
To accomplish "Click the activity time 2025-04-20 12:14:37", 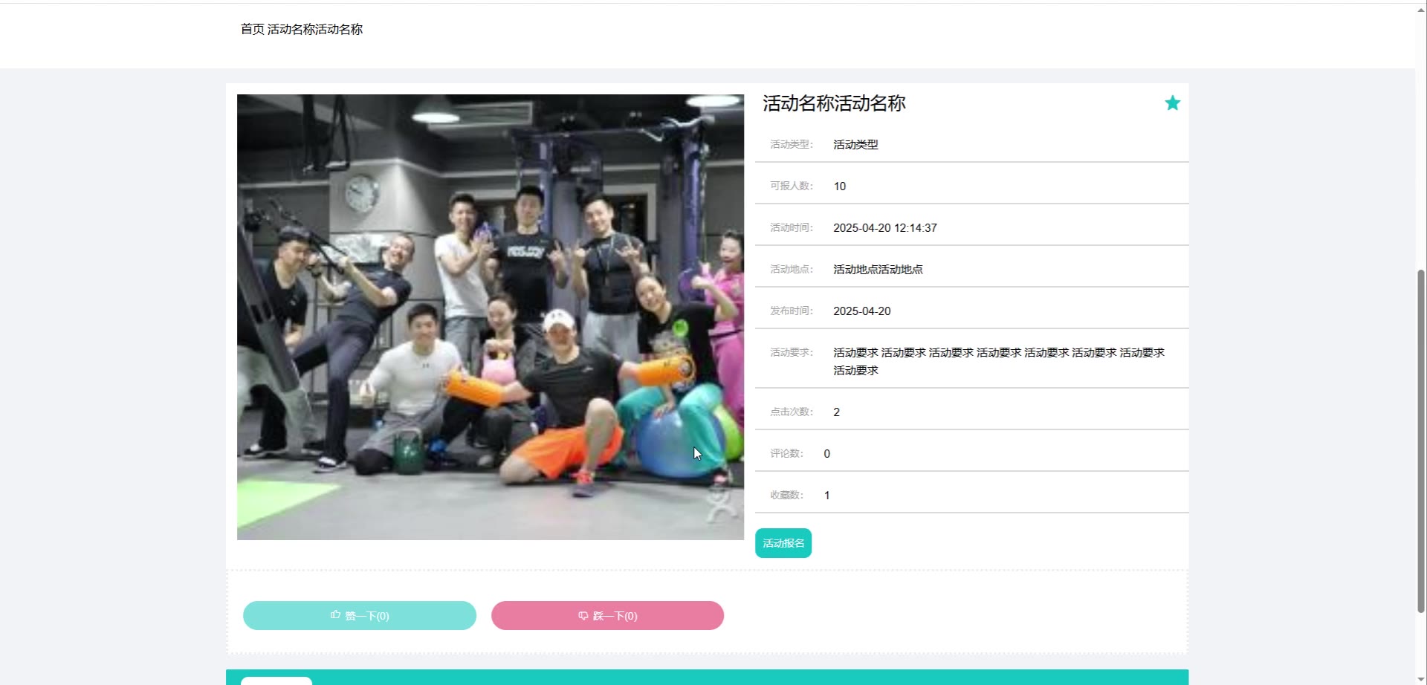I will coord(885,228).
